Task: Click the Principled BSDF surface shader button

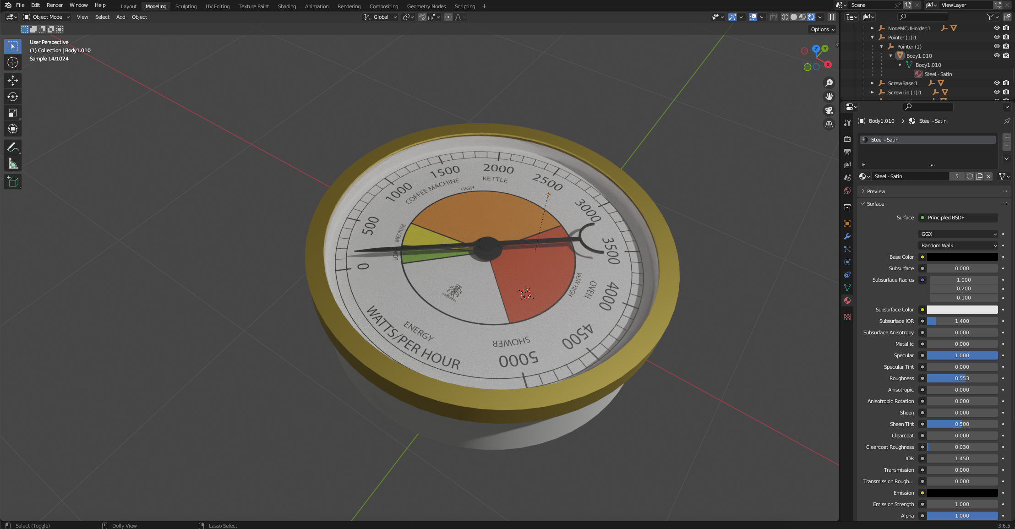Action: [x=958, y=218]
